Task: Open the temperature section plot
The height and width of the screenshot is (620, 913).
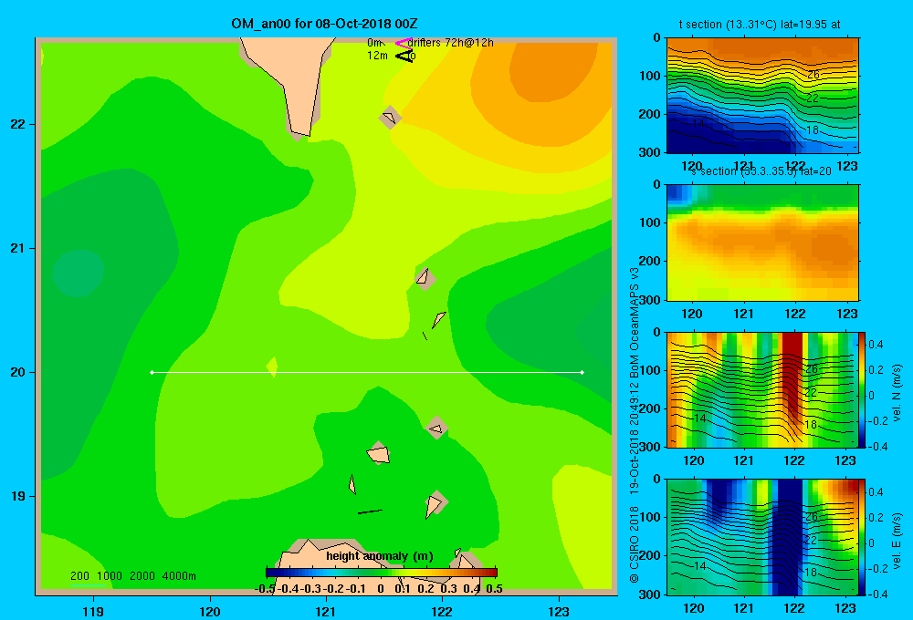Action: pyautogui.click(x=762, y=96)
